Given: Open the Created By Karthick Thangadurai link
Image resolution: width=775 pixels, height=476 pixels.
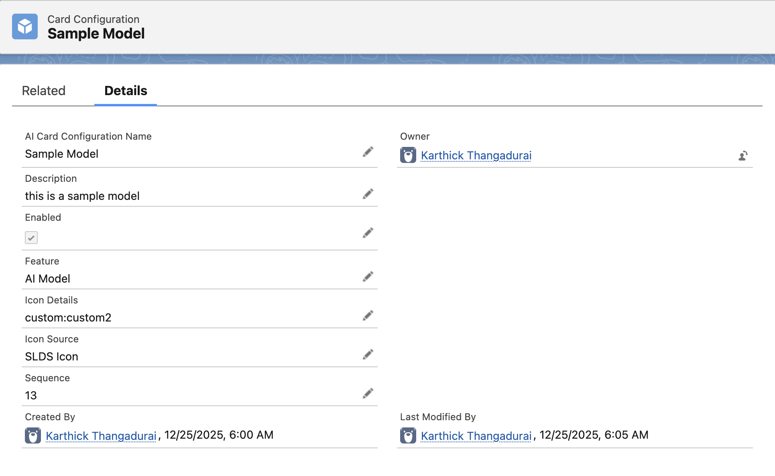Looking at the screenshot, I should 101,436.
